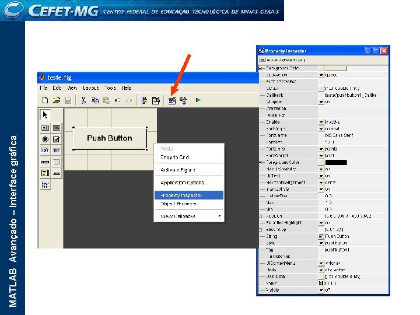Open the Visible property dropdown

321,290
